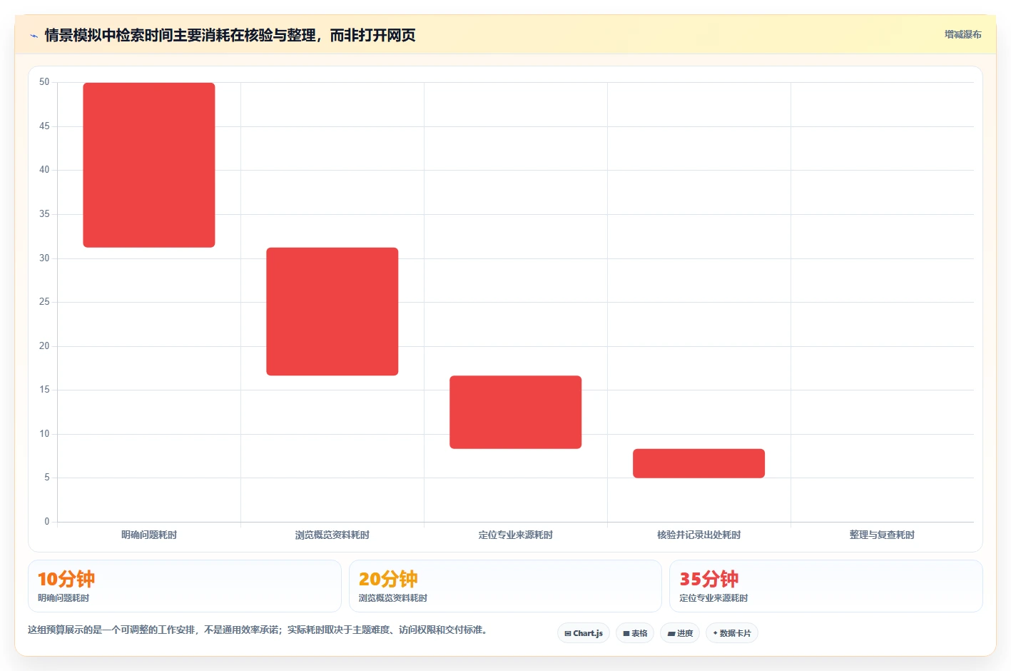Click the x-axis label 整理与复查耗时
Viewport: 1011px width, 671px height.
[x=882, y=535]
